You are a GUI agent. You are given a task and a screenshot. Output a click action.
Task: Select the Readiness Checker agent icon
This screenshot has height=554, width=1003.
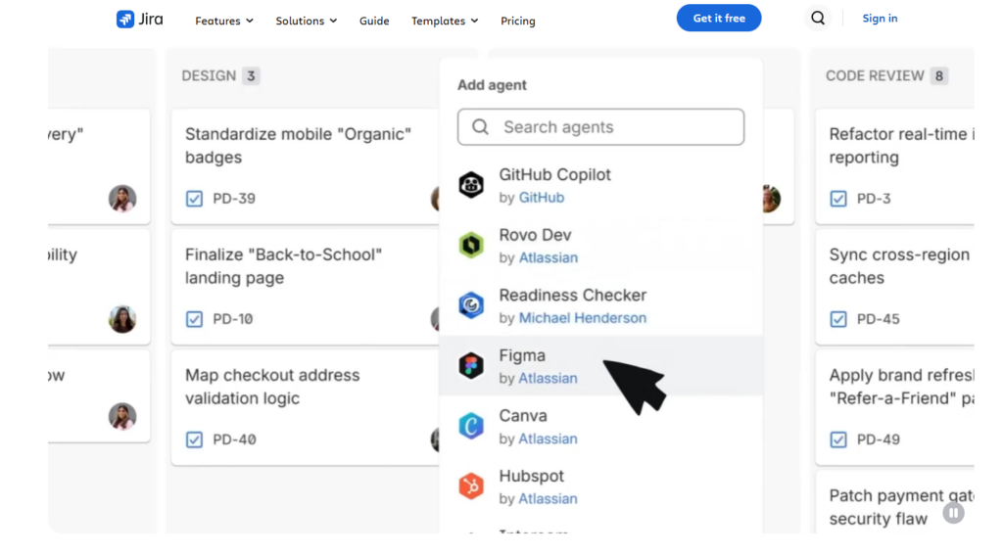pyautogui.click(x=471, y=305)
